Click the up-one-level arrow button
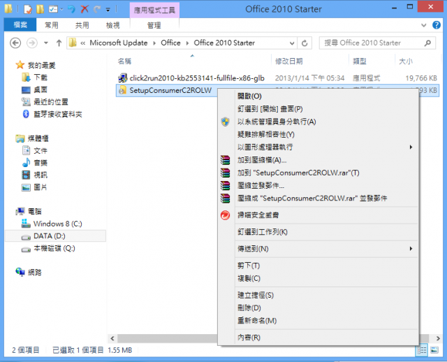The width and height of the screenshot is (447, 362). coord(57,43)
